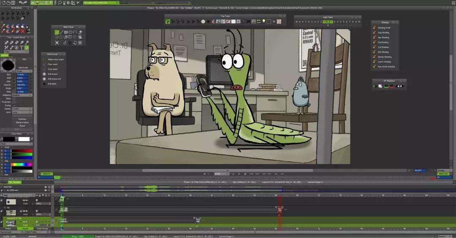Toggle lock icon in timeline layer header
This screenshot has width=456, height=238.
point(40,195)
